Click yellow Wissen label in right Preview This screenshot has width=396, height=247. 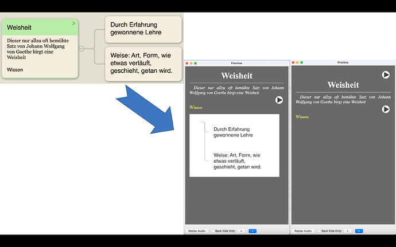[x=302, y=117]
